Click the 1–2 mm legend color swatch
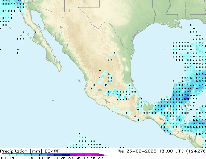This screenshot has width=206, height=159. [x=20, y=155]
